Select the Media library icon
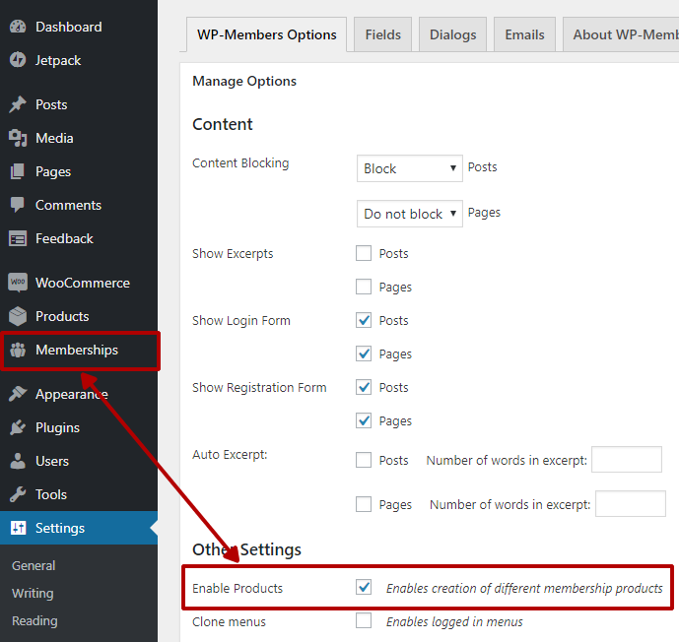Viewport: 679px width, 642px height. [18, 138]
